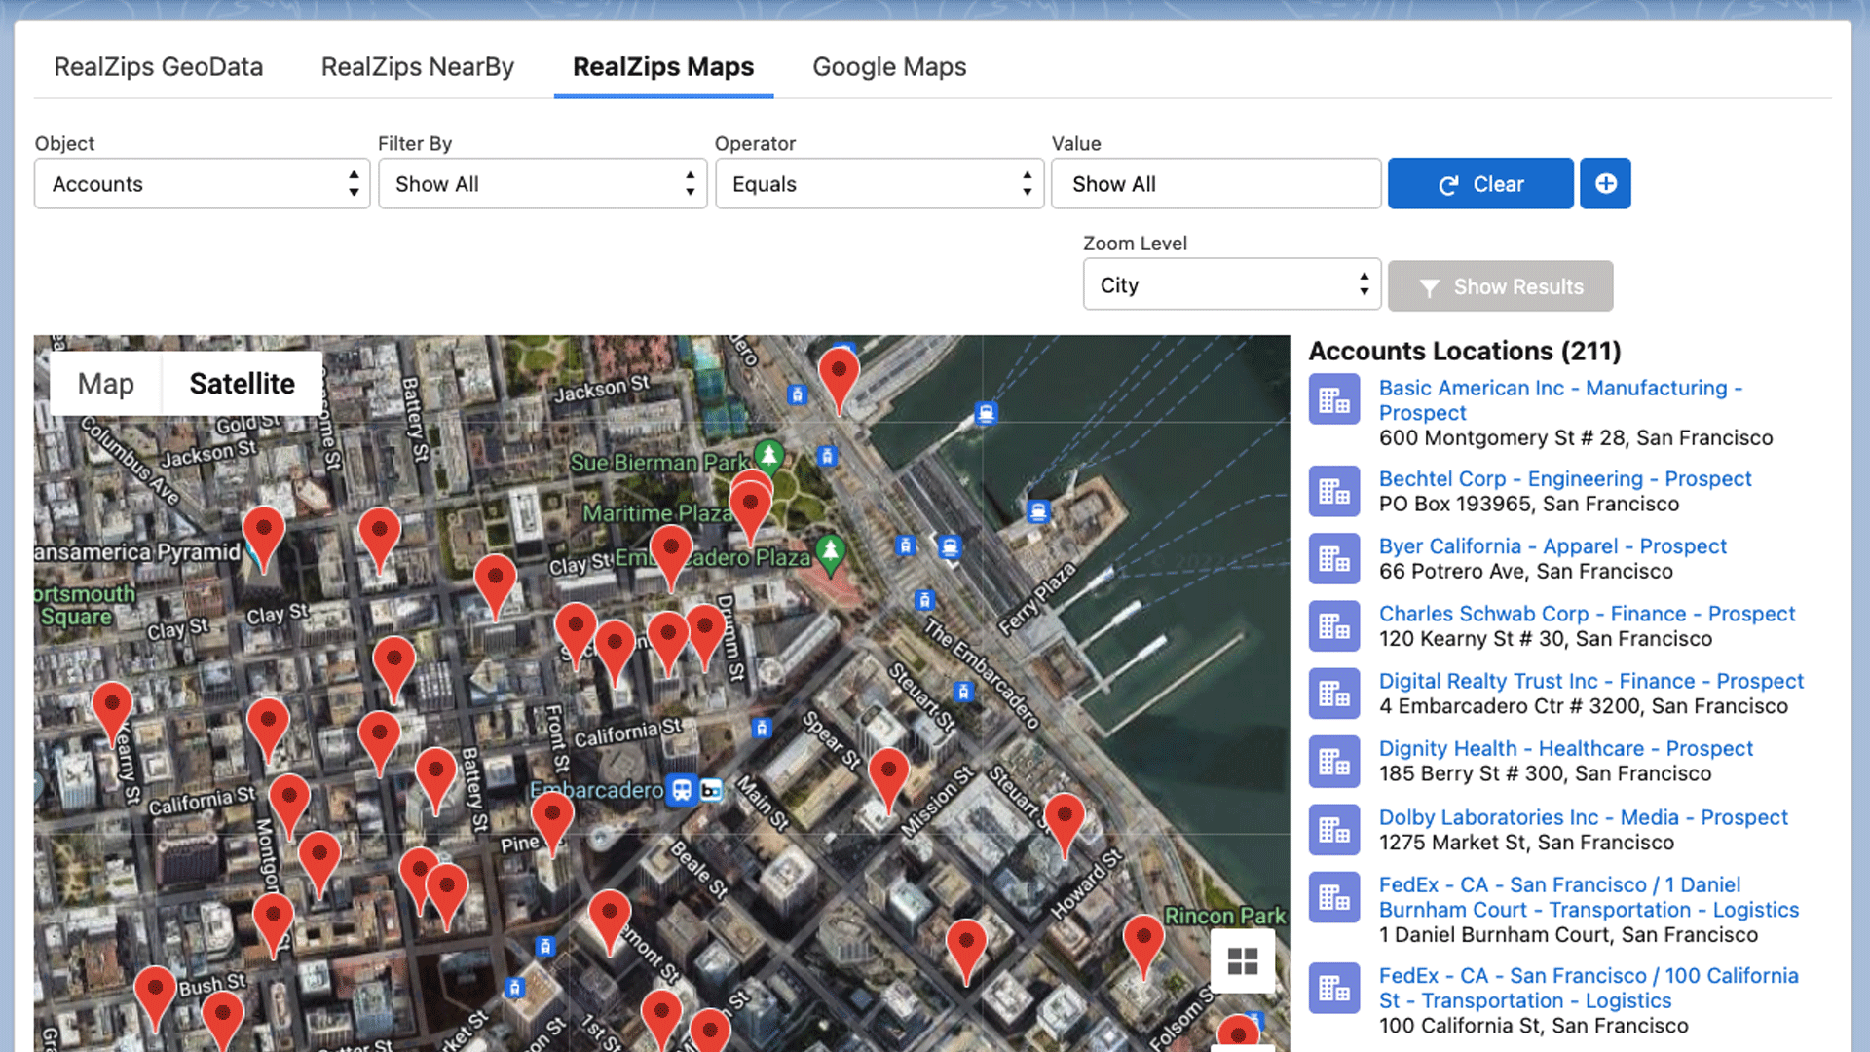Viewport: 1870px width, 1052px height.
Task: Open FedEx 100 California St Logistics link
Action: (1589, 988)
